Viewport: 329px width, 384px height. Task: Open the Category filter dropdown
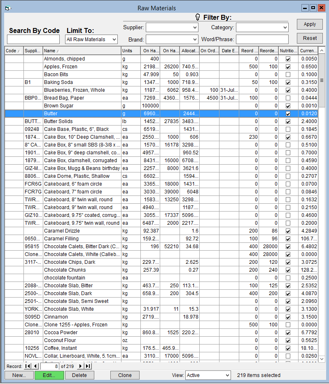[x=285, y=28]
